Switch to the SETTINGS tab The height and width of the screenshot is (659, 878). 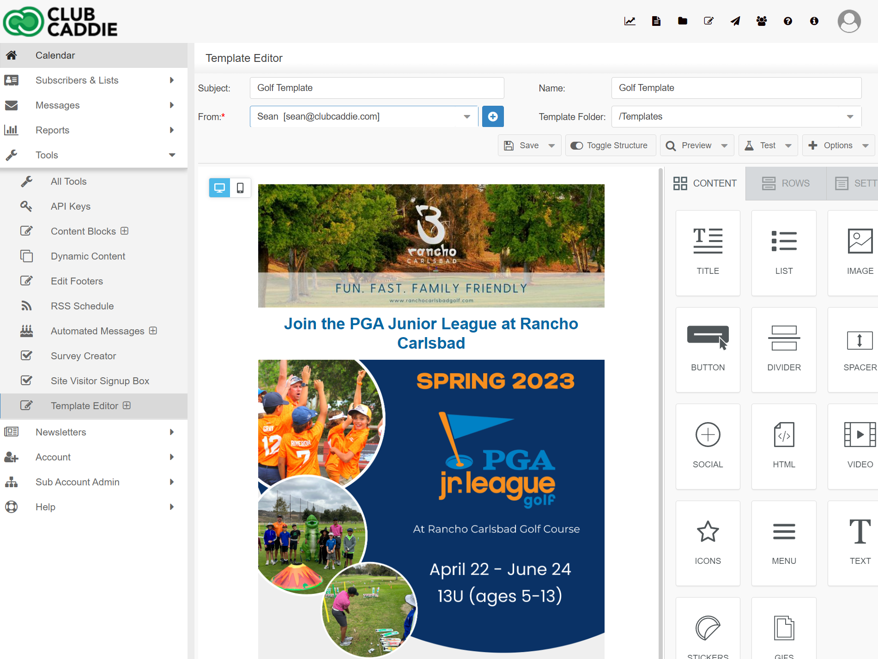click(852, 183)
